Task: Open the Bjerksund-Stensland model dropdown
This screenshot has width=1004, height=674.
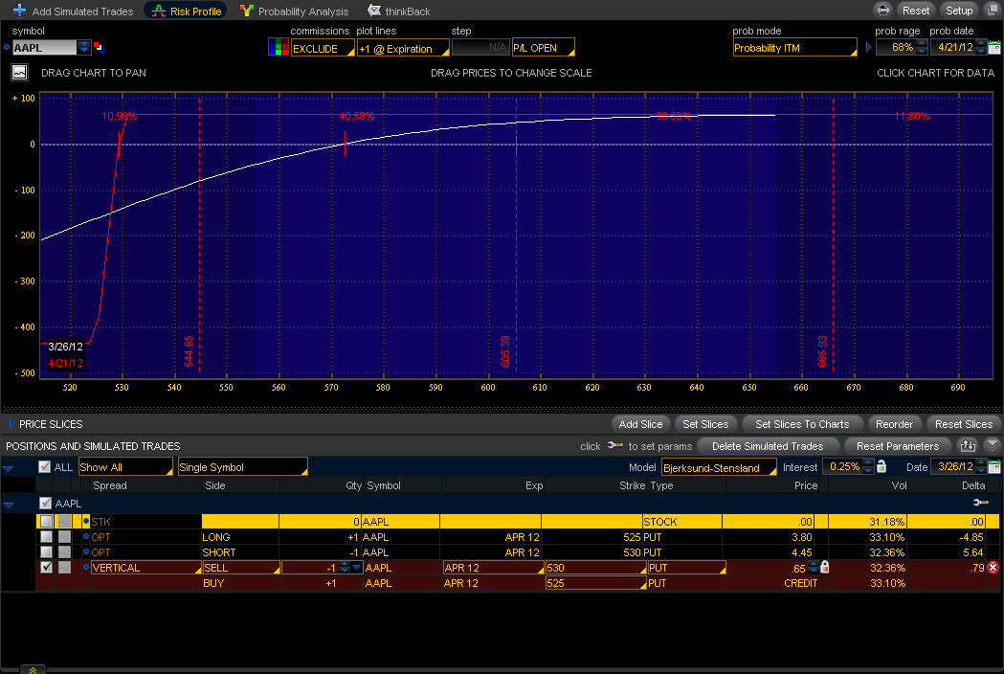Action: point(719,468)
